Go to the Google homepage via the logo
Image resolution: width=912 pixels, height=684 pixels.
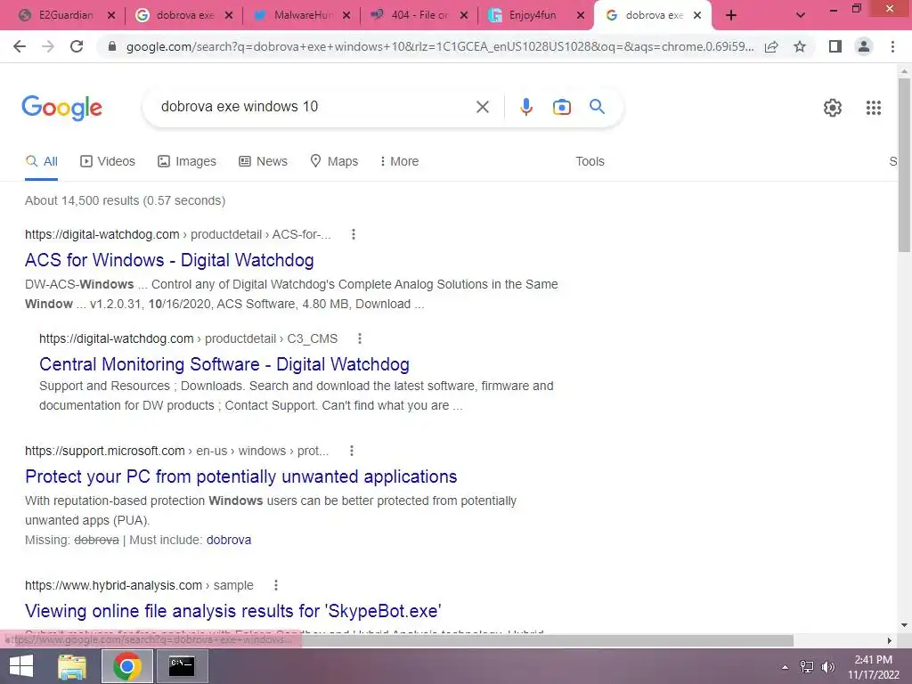coord(61,108)
